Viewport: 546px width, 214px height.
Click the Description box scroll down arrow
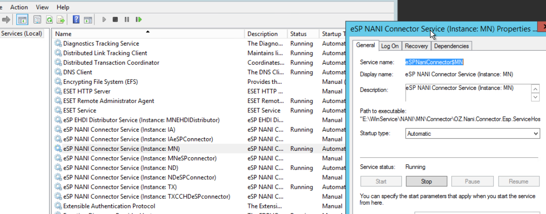(535, 97)
